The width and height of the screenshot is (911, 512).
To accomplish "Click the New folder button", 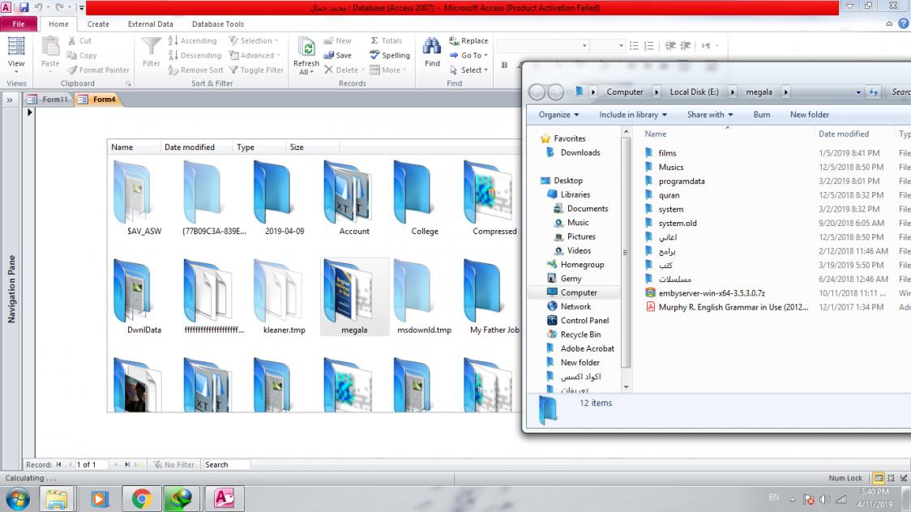I will [809, 115].
